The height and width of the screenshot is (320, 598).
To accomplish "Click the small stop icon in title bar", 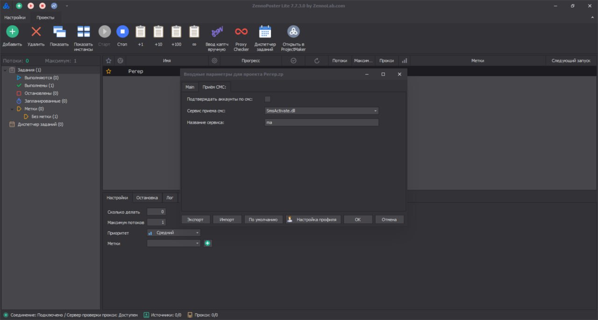I will coord(43,6).
